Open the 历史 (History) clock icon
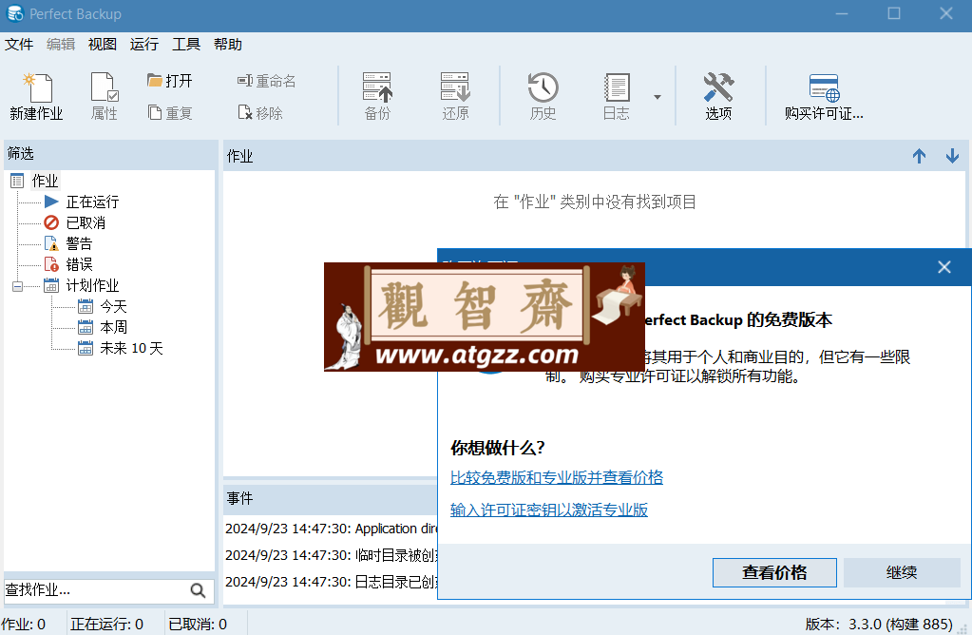Screen dimensions: 972x635 click(x=543, y=96)
